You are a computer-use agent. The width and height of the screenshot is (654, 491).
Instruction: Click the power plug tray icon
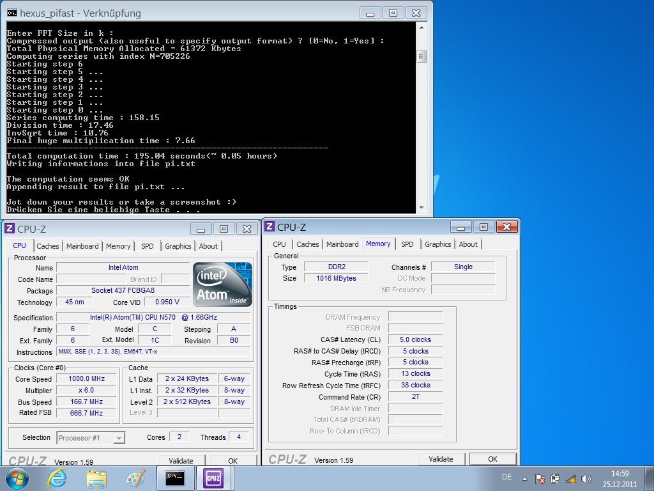click(x=555, y=479)
